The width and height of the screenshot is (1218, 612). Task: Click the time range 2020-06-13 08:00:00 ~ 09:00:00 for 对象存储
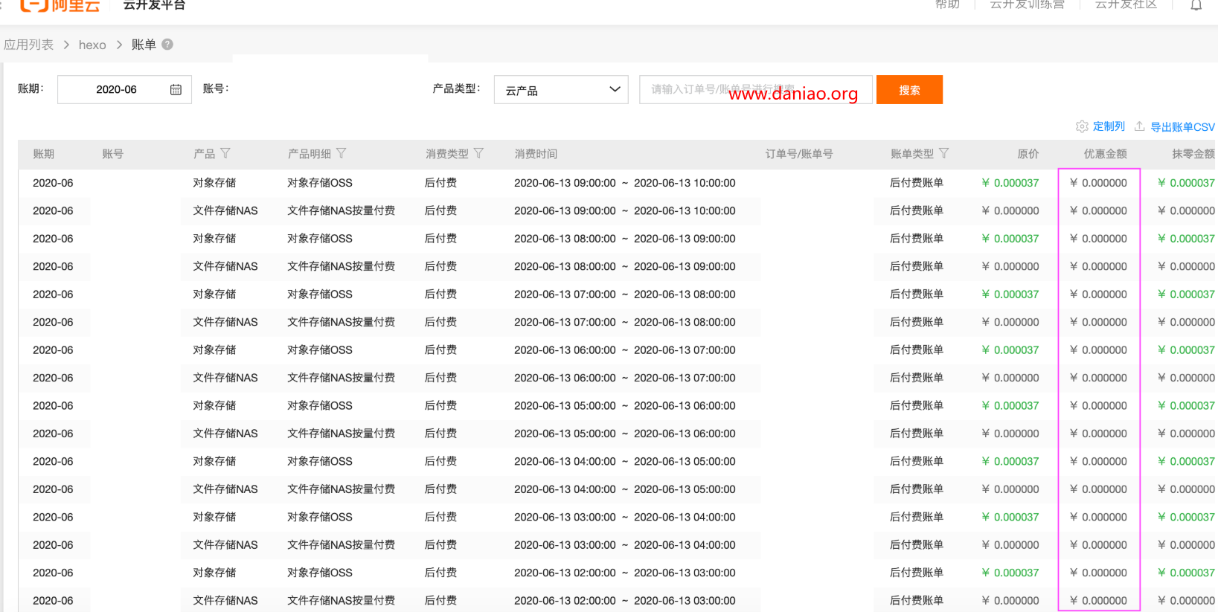[x=624, y=239]
